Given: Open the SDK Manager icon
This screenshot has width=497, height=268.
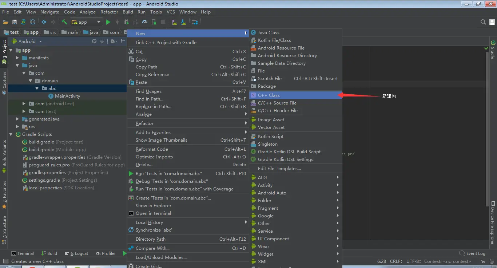Looking at the screenshot, I should click(183, 22).
